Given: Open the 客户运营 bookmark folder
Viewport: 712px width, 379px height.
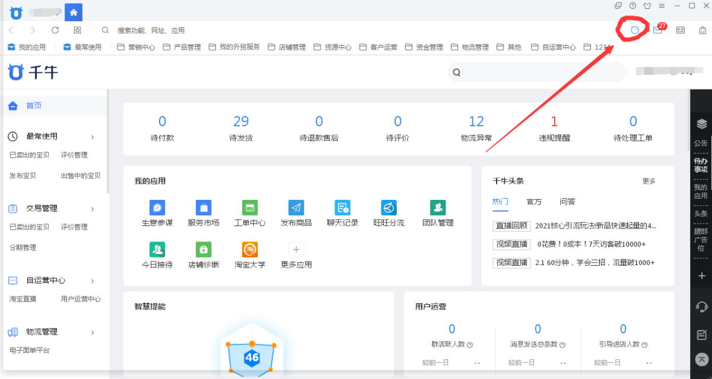Looking at the screenshot, I should point(378,47).
